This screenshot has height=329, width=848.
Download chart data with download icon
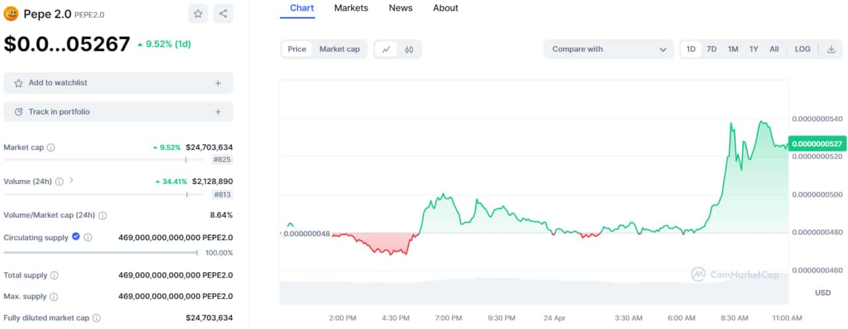pos(831,49)
